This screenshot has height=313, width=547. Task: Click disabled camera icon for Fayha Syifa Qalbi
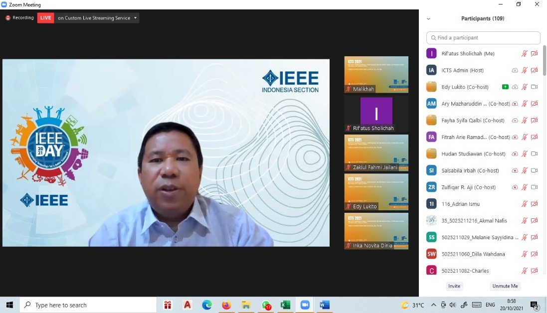tap(534, 120)
